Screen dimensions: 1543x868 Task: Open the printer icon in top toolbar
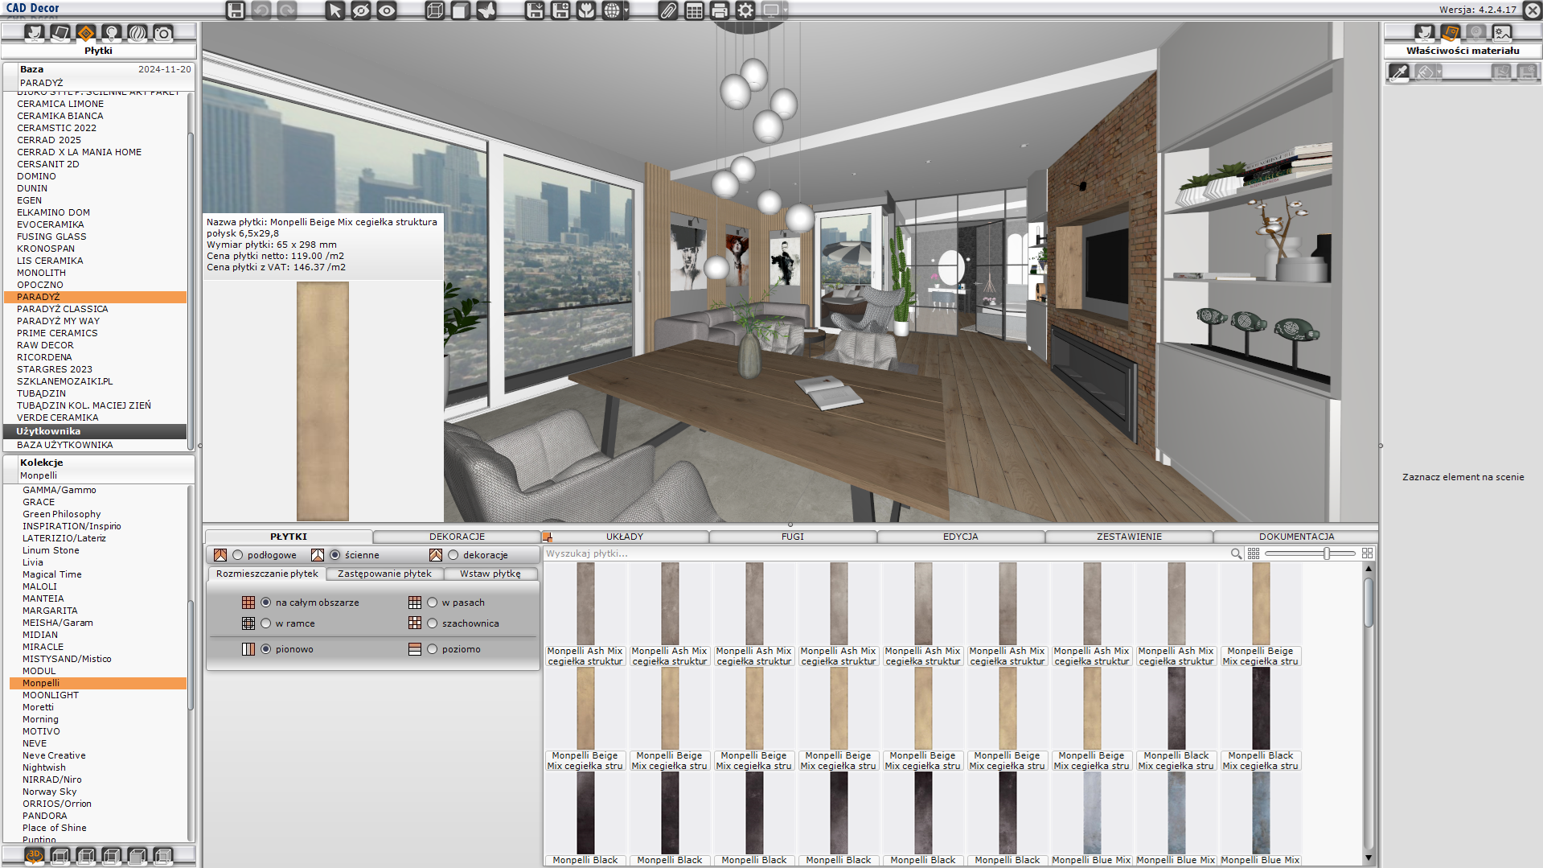click(x=720, y=10)
